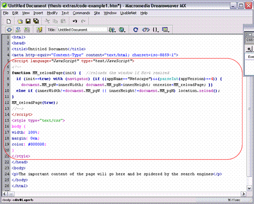Switch to Show Design View
254x204 pixels.
click(x=27, y=30)
